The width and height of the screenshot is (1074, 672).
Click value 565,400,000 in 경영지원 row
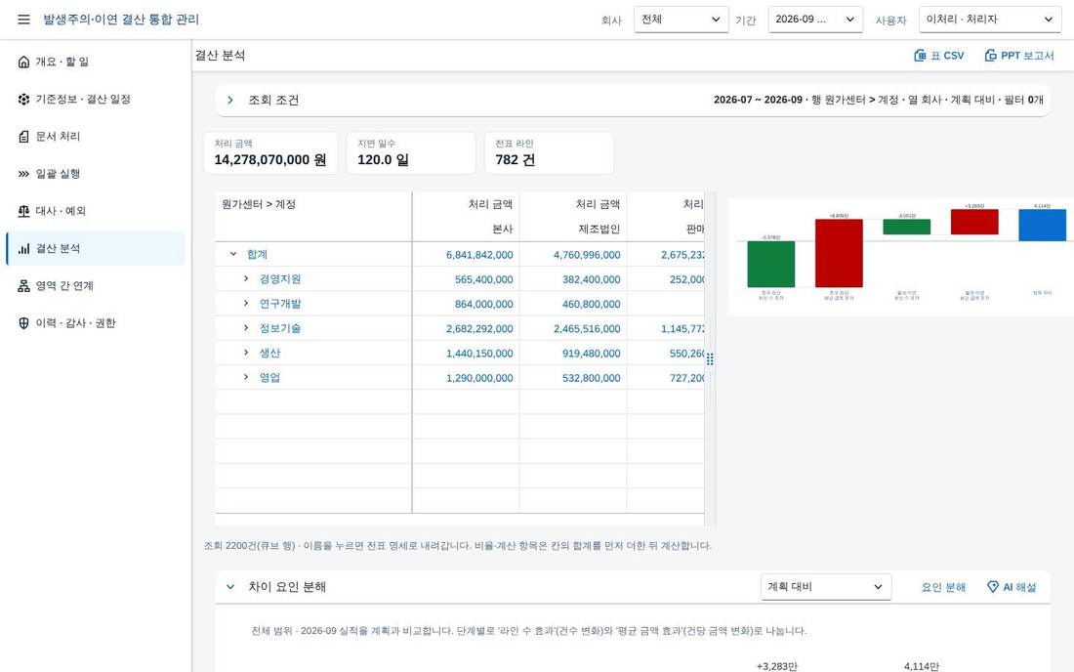point(483,279)
